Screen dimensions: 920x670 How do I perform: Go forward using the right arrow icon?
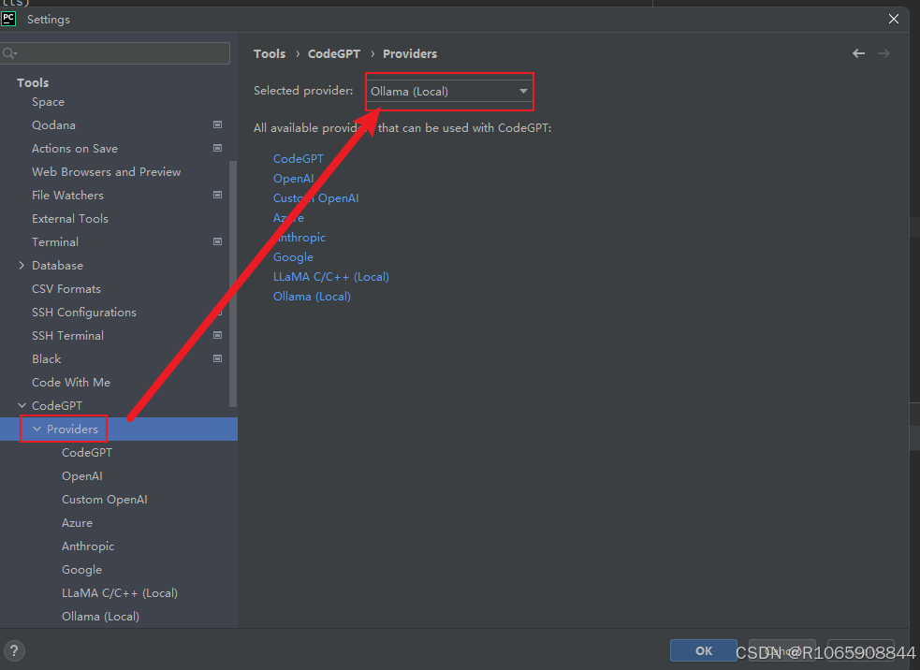[x=883, y=53]
